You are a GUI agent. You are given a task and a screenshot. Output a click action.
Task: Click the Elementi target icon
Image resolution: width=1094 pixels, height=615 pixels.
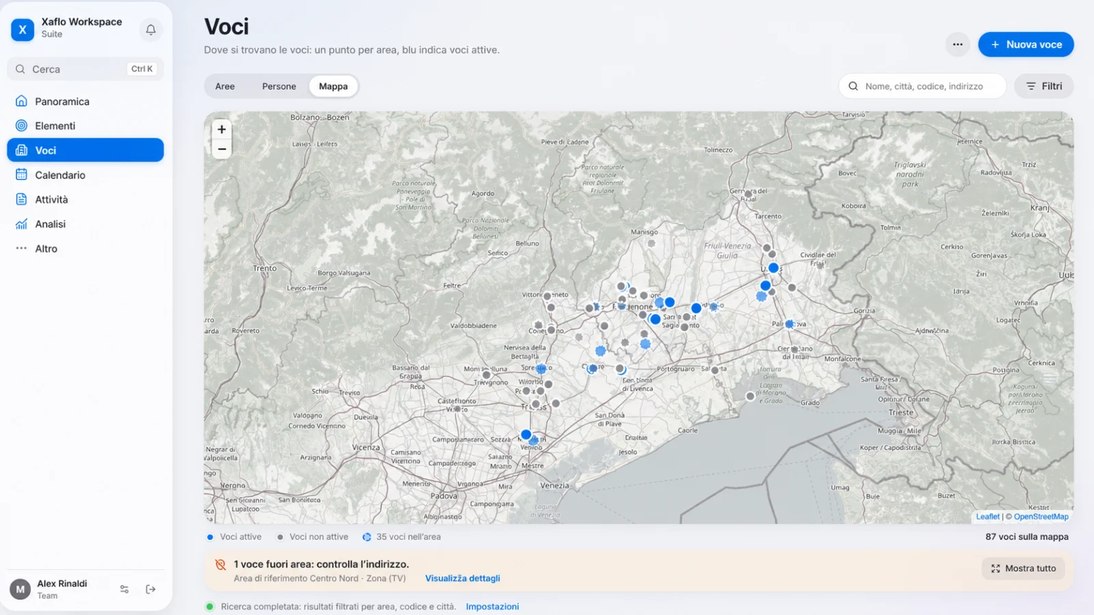[21, 126]
